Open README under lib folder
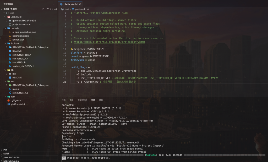 [17, 78]
